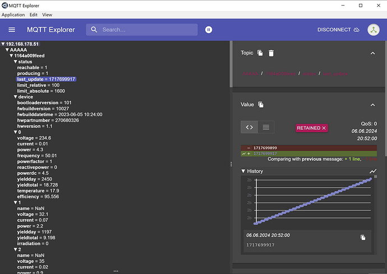This screenshot has width=387, height=274.
Task: Click the added diff line 1717699917
Action: pos(309,154)
